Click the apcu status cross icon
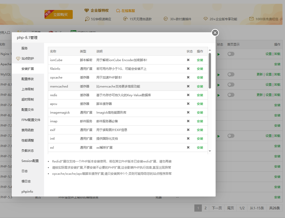 pos(188,104)
